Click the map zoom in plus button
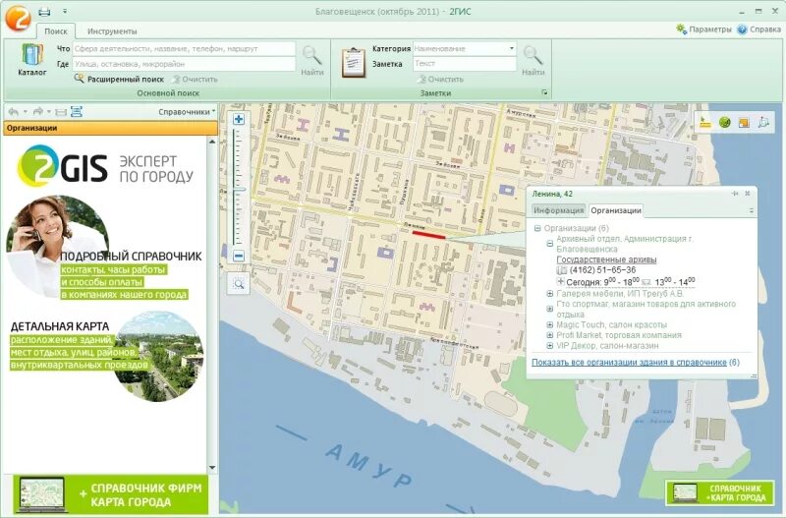The width and height of the screenshot is (786, 518). tap(239, 119)
